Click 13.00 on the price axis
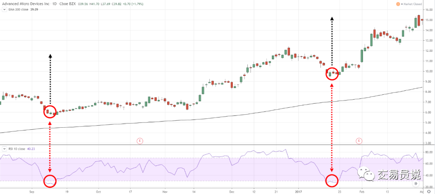 tap(429, 41)
